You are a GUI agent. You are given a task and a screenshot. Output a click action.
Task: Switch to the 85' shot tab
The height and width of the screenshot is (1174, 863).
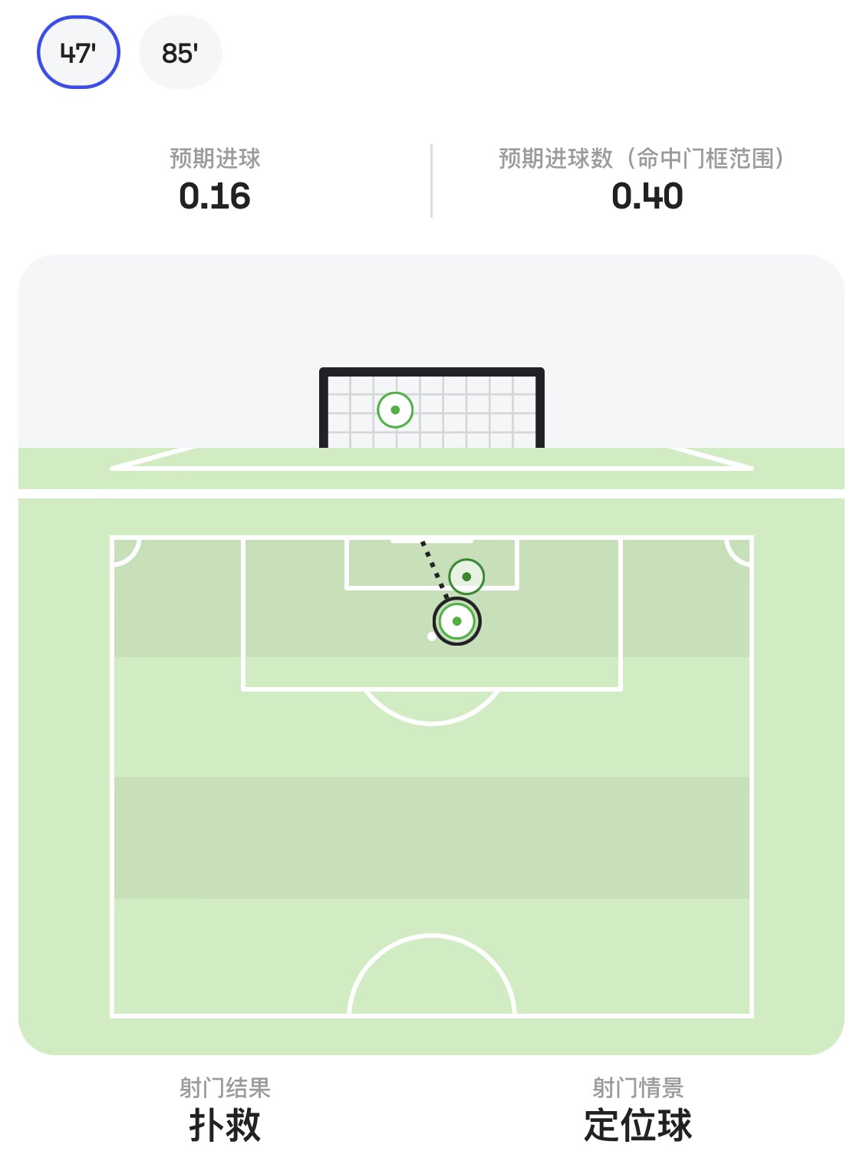(180, 53)
